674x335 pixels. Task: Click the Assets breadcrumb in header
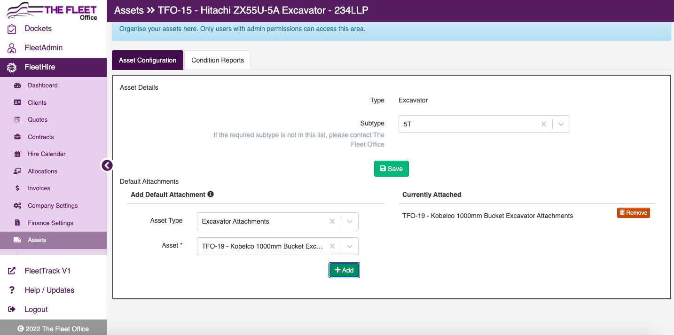point(129,10)
